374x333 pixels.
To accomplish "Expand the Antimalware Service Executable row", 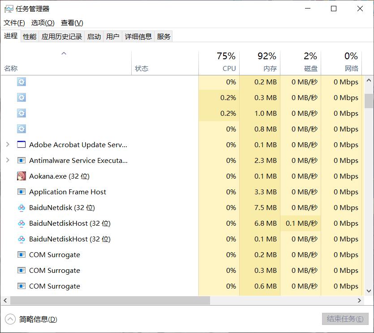I will 8,160.
